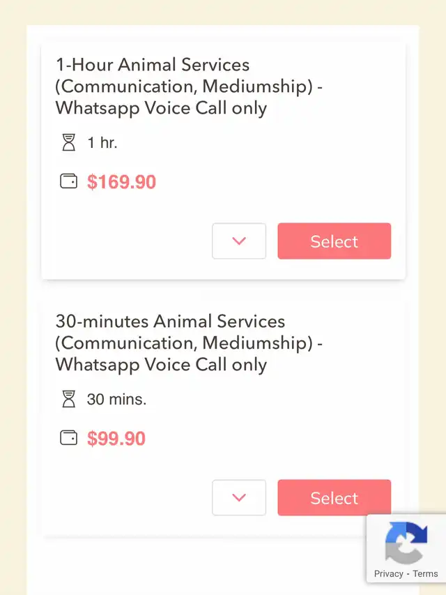446x595 pixels.
Task: Click the hourglass icon beside 30 mins.
Action: [x=68, y=400]
